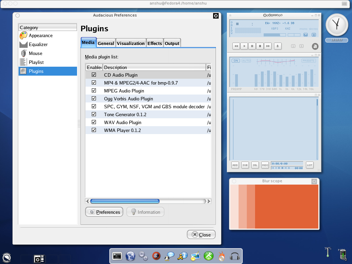Click the Information button
Screen dimensions: 352x264
click(x=145, y=212)
